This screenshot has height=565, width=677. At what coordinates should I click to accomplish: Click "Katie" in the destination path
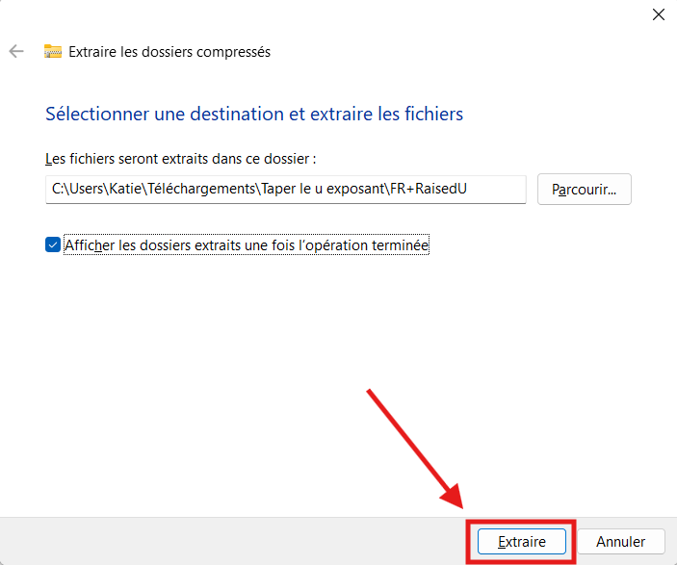pos(122,190)
